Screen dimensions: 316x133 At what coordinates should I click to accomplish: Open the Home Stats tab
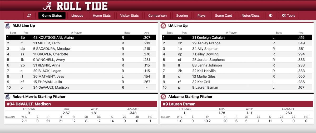click(x=102, y=16)
